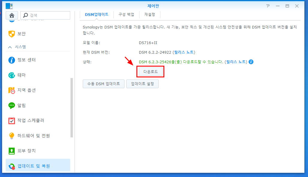Close the Control Panel window

[297, 6]
